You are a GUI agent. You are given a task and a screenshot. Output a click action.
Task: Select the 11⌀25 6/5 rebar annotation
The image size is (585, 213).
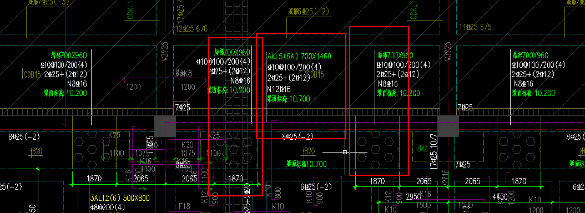click(476, 27)
